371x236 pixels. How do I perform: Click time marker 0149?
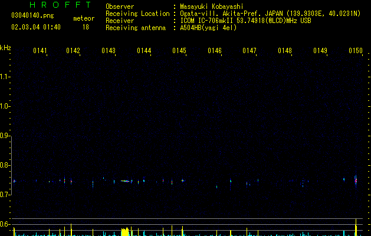(x=320, y=51)
